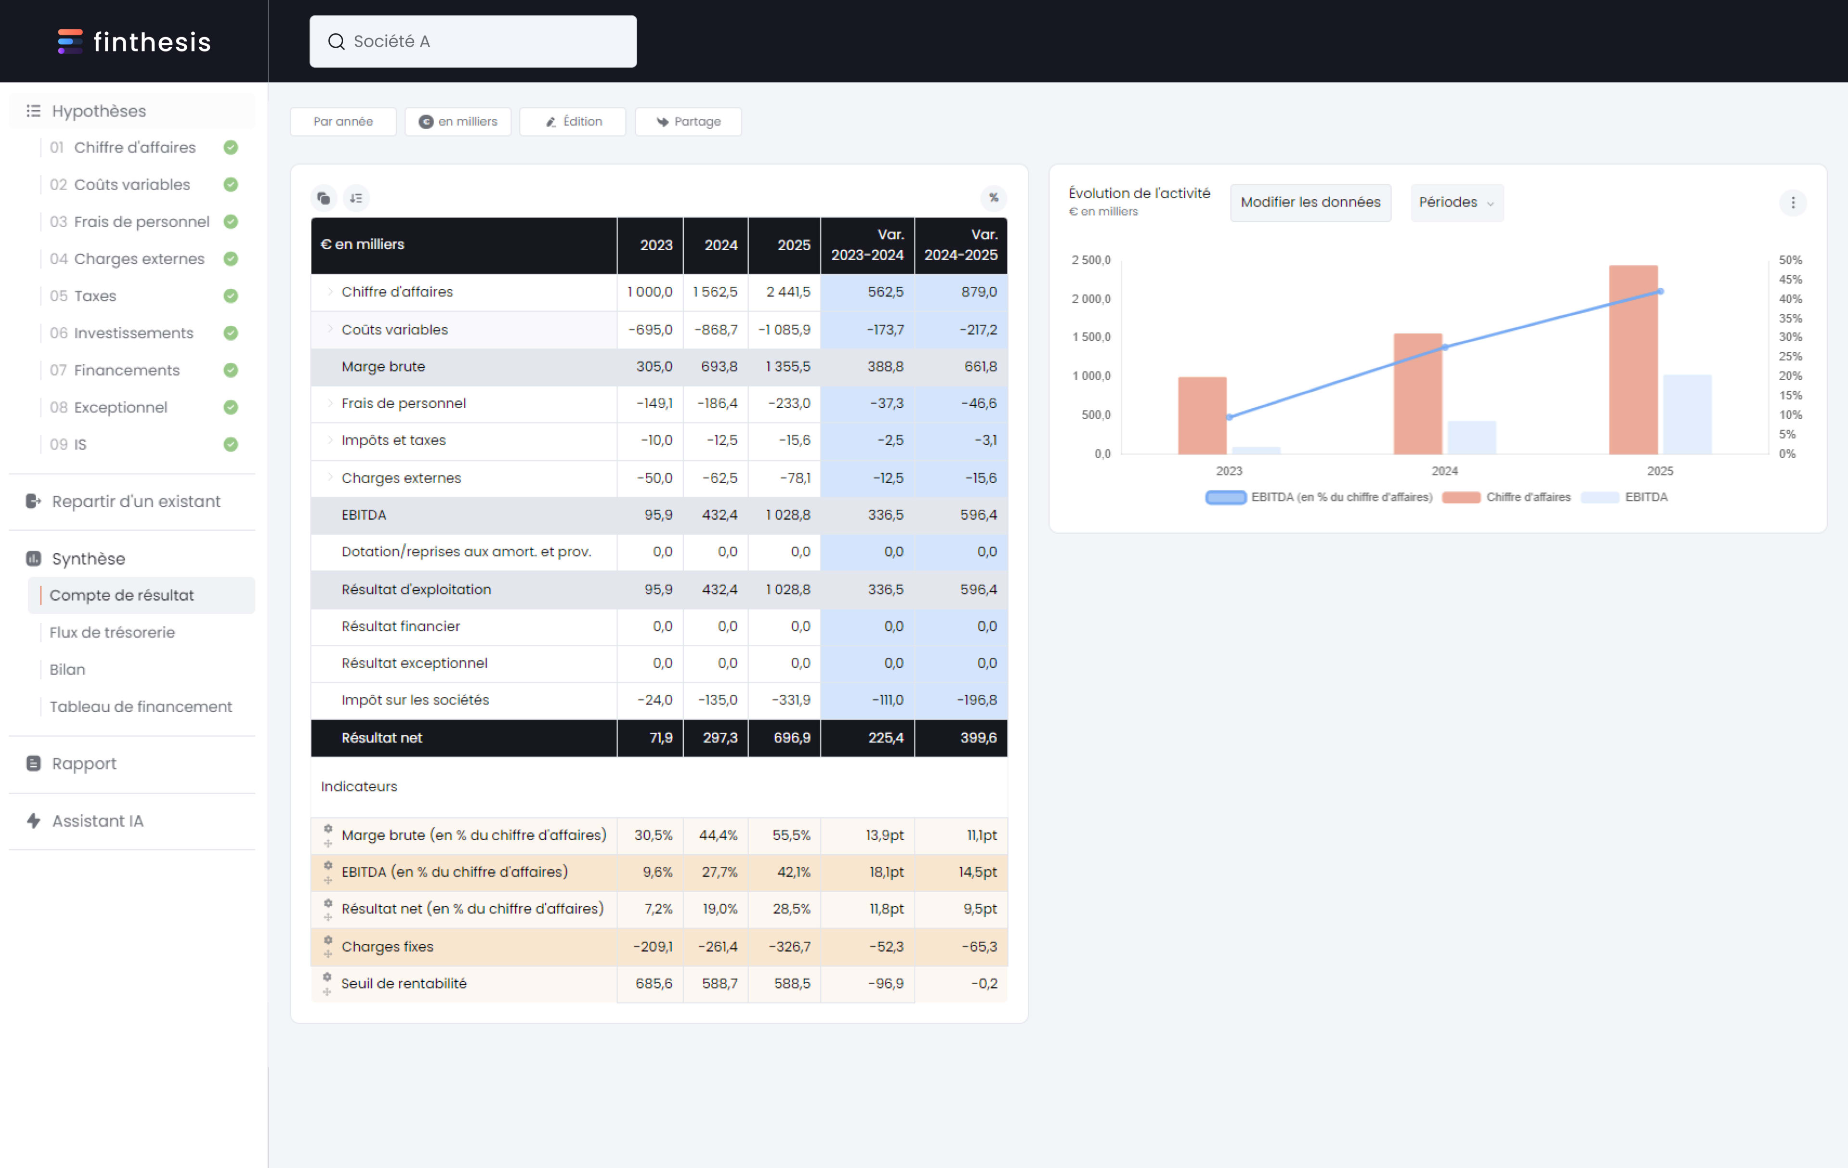The height and width of the screenshot is (1168, 1848).
Task: Click green check beside Frais de personnel
Action: 230,222
